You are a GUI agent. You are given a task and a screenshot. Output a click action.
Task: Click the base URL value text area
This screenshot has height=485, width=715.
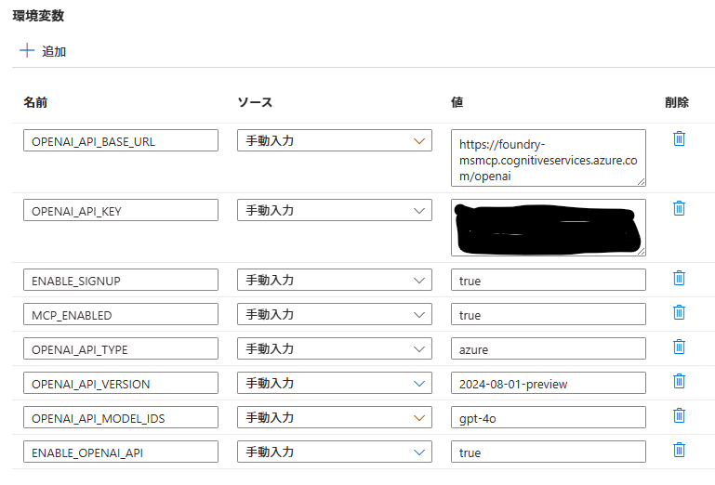point(548,158)
